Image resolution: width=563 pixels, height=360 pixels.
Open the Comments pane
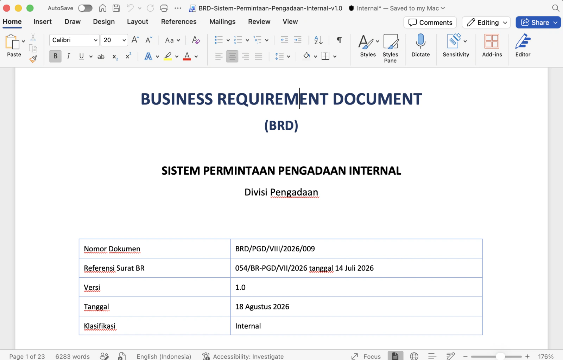coord(430,22)
